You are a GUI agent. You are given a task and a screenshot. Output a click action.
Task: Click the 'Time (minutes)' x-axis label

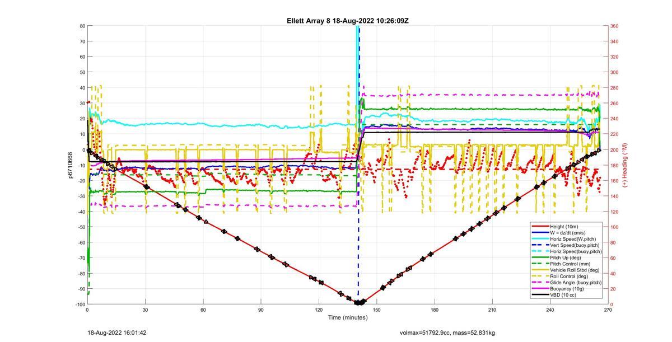[x=347, y=317]
